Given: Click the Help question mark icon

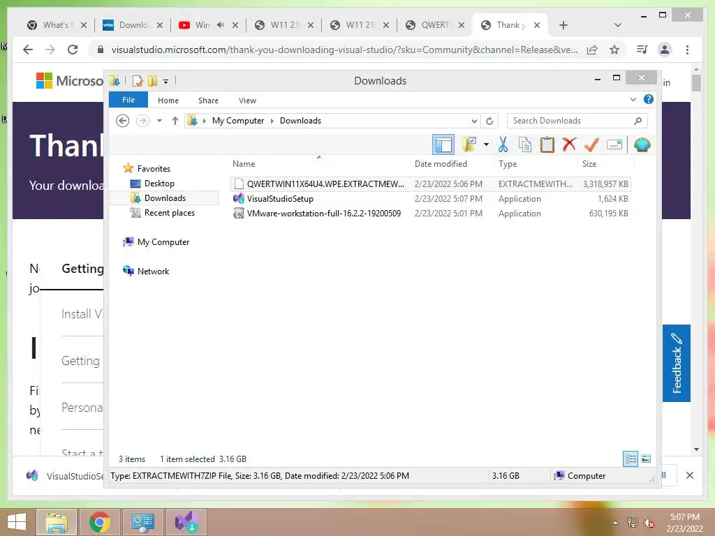Looking at the screenshot, I should tap(648, 99).
